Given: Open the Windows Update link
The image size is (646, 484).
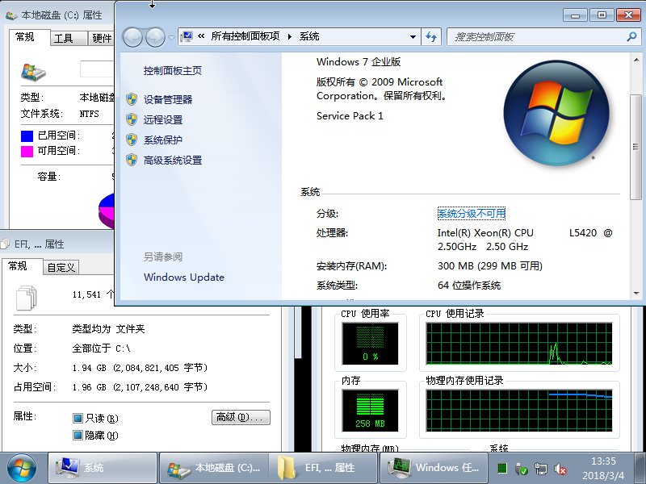Looking at the screenshot, I should [x=184, y=277].
